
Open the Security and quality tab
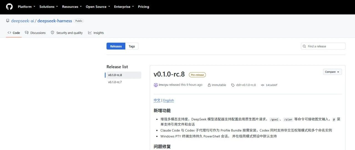tap(67, 33)
